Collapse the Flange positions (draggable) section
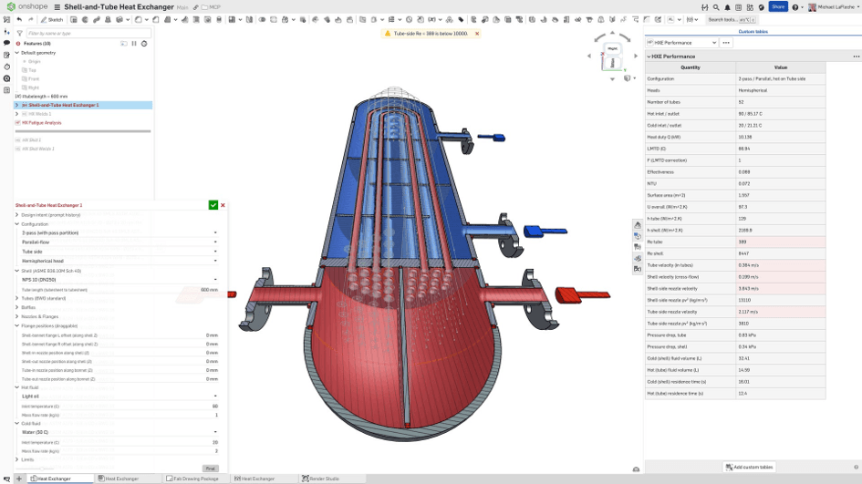The height and width of the screenshot is (484, 862). click(17, 325)
